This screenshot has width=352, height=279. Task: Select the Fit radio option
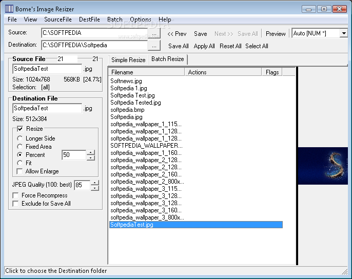coord(19,163)
